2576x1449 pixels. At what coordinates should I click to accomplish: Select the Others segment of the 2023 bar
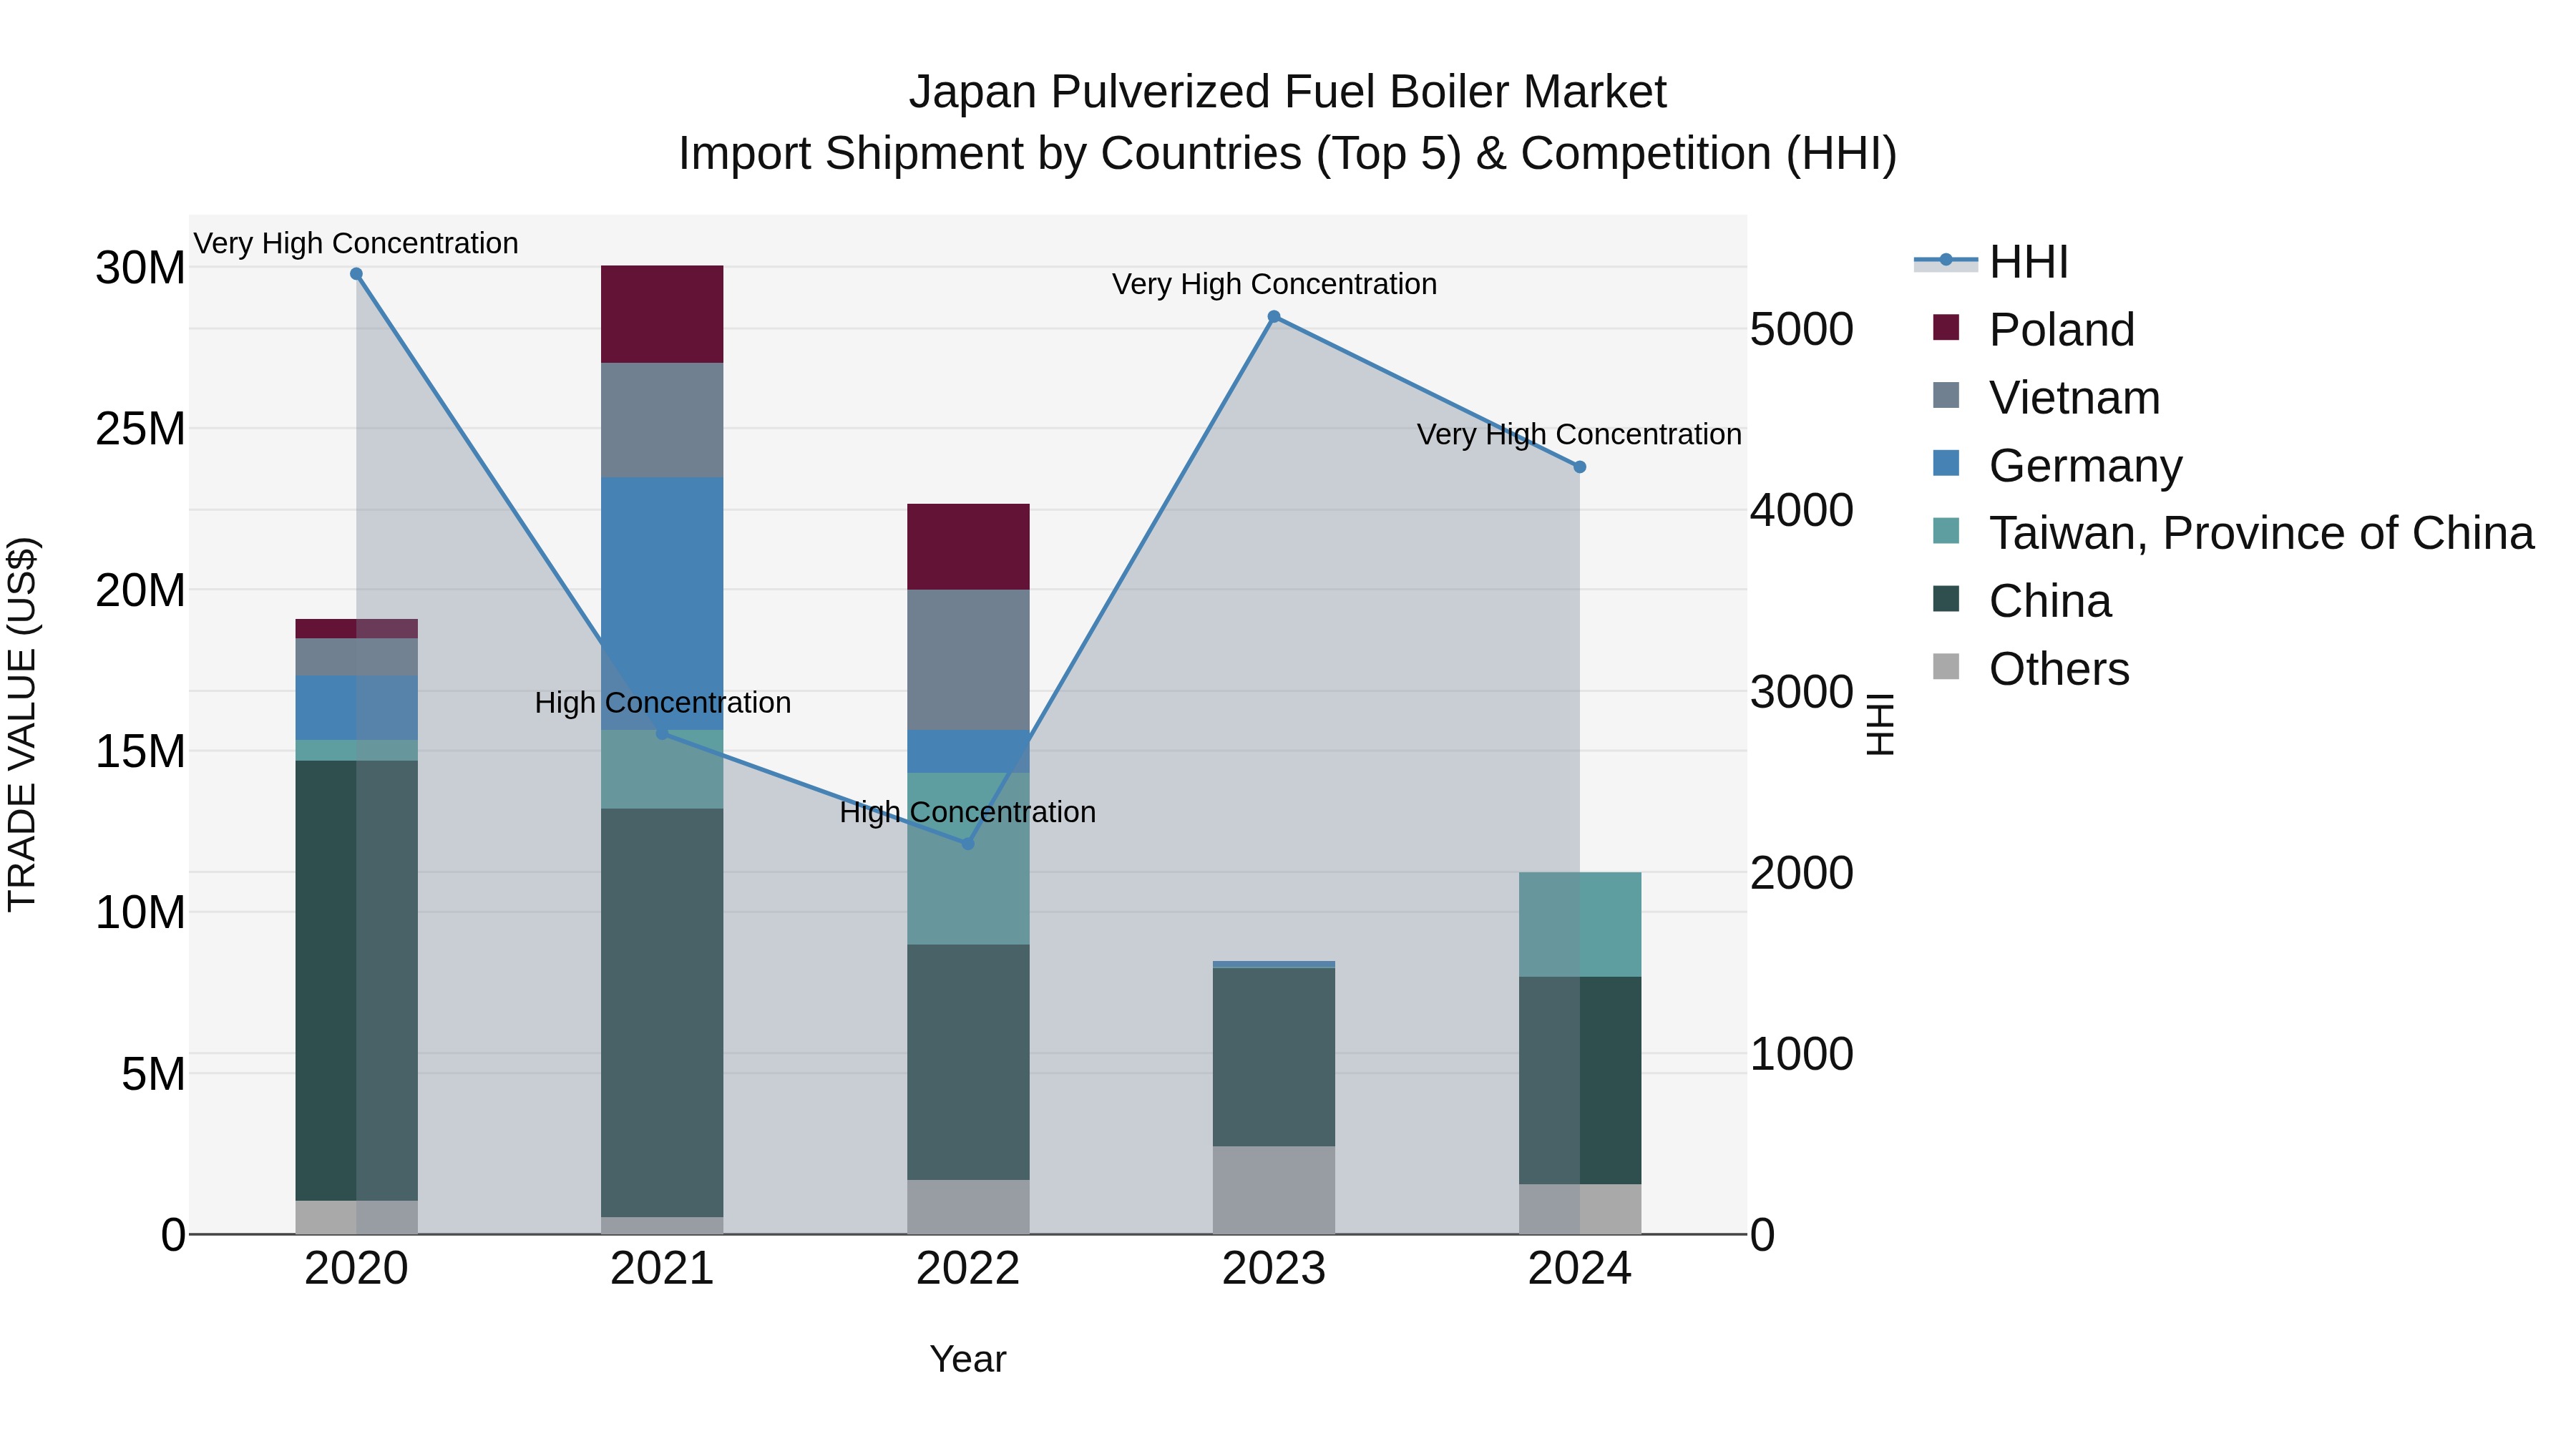click(x=1274, y=1190)
